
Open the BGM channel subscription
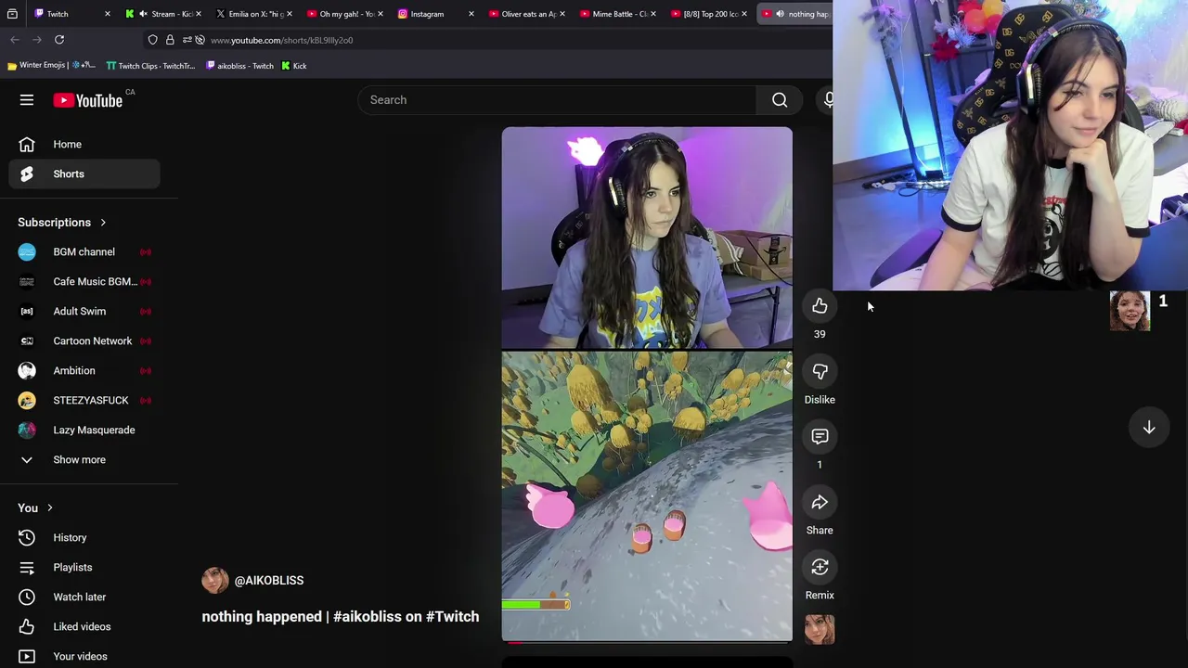[x=84, y=252]
